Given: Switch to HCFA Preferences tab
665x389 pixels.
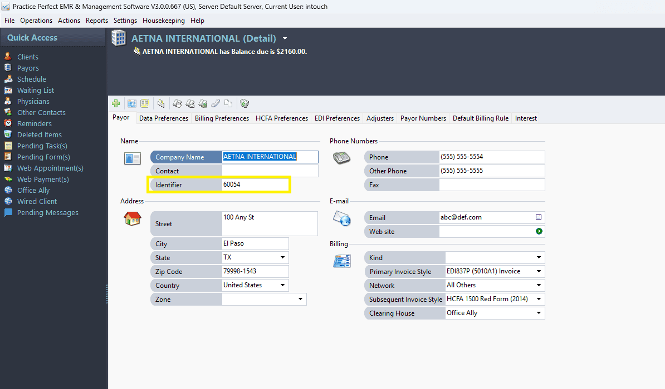Looking at the screenshot, I should [282, 118].
